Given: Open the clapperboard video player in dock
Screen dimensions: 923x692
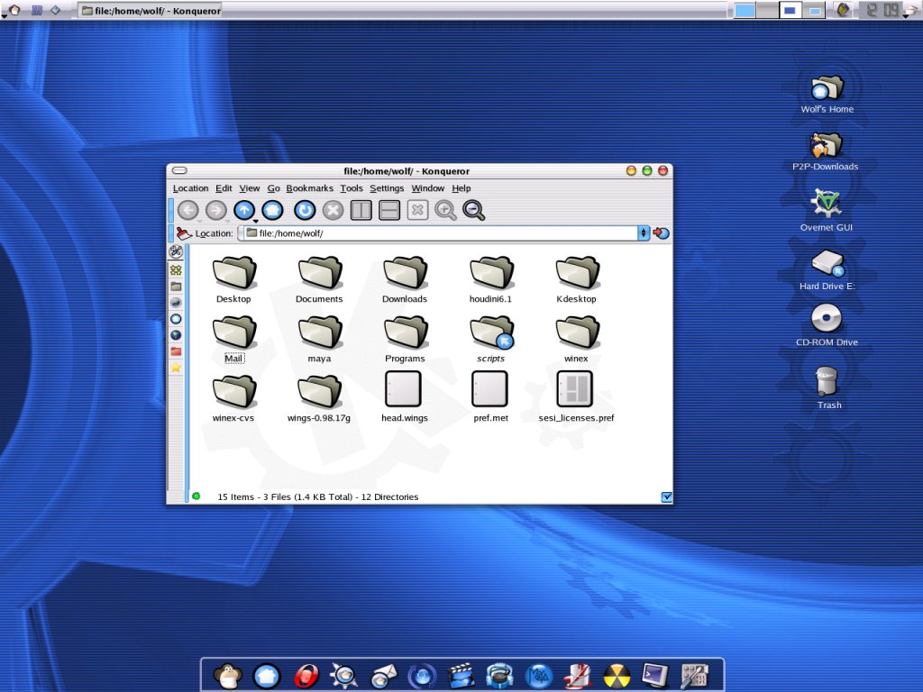Looking at the screenshot, I should pyautogui.click(x=461, y=676).
